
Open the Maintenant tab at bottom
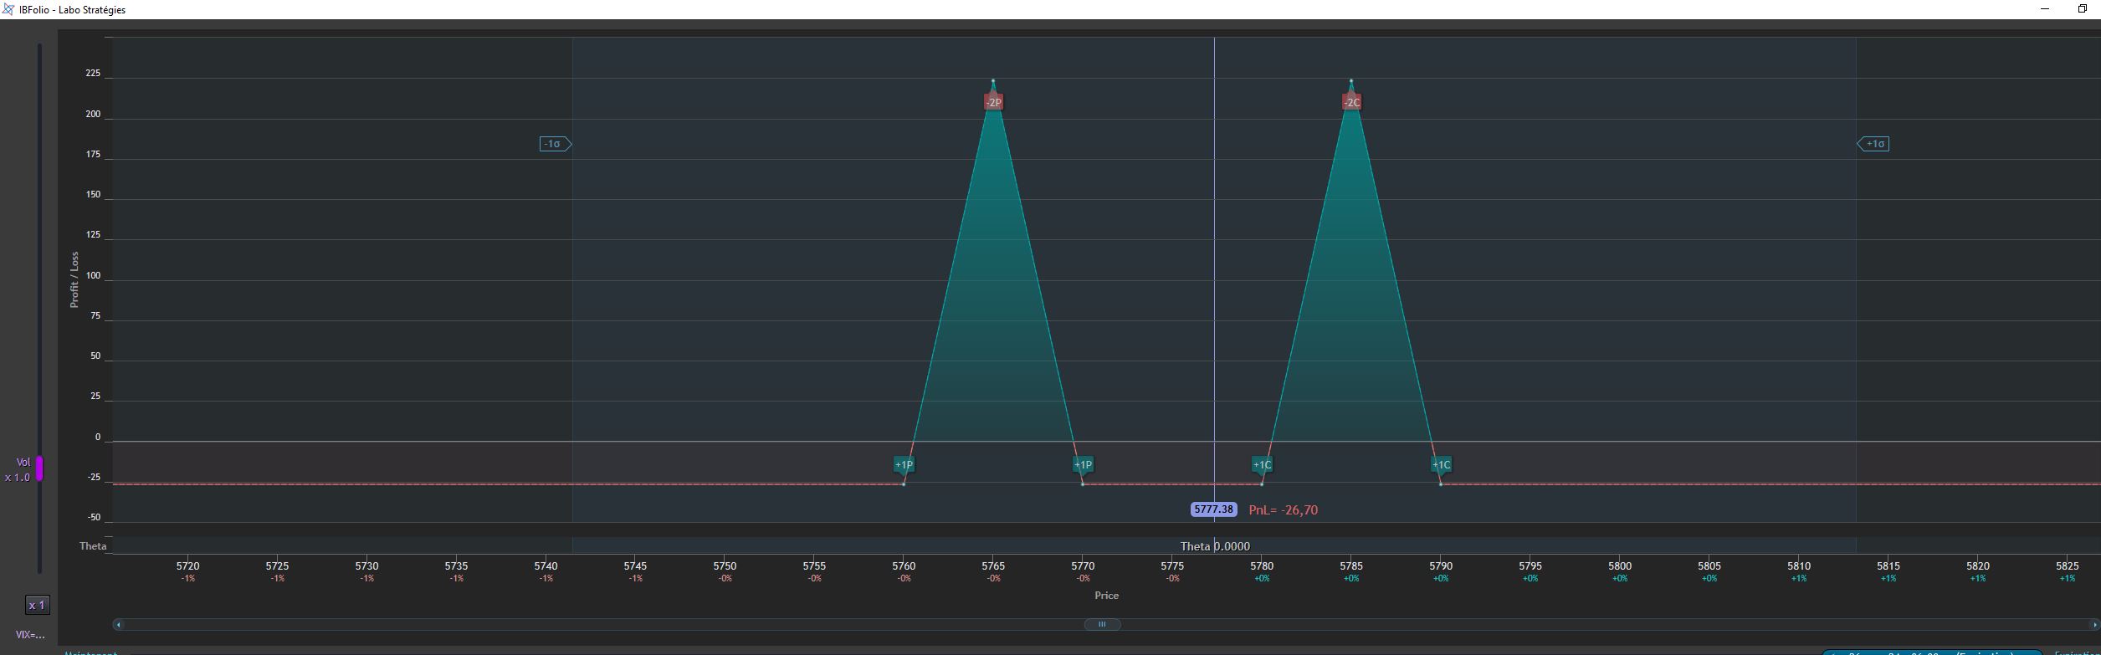click(90, 652)
